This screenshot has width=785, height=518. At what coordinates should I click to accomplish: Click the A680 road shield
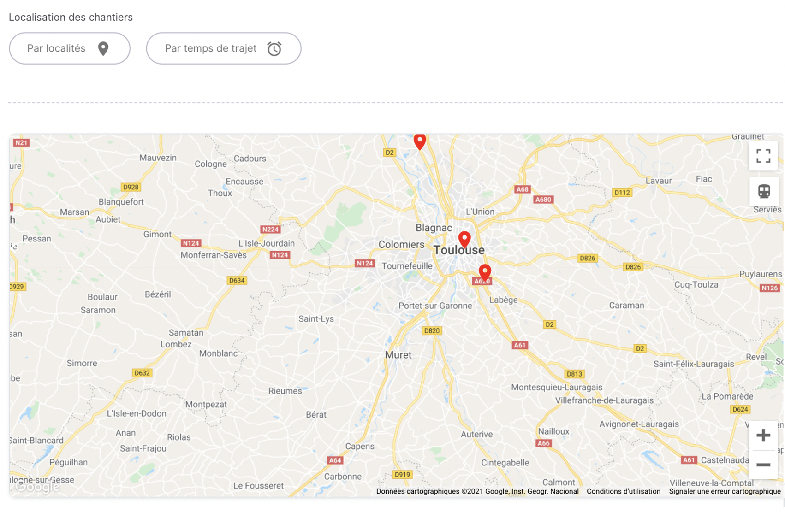click(x=543, y=200)
